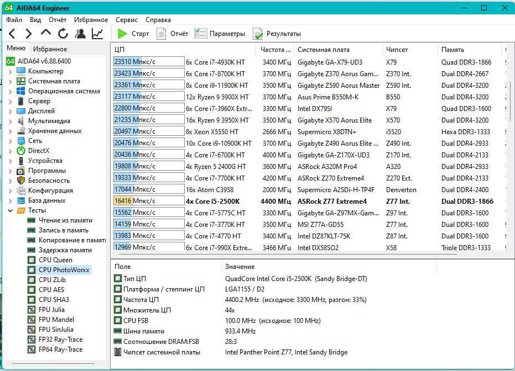The width and height of the screenshot is (515, 371).
Task: Click the up-level arrow icon
Action: pos(46,33)
